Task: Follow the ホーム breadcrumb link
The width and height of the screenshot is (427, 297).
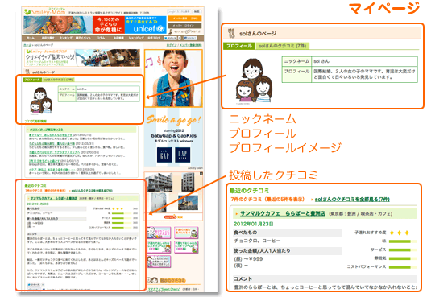Action: 27,45
